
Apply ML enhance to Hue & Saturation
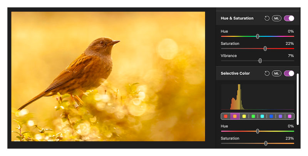pyautogui.click(x=276, y=18)
